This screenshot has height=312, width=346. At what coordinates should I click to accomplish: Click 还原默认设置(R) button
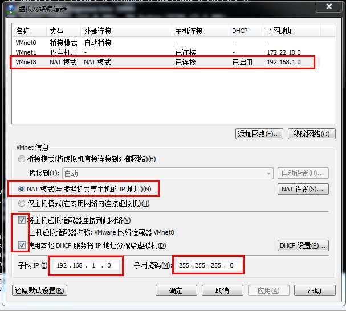coord(39,290)
